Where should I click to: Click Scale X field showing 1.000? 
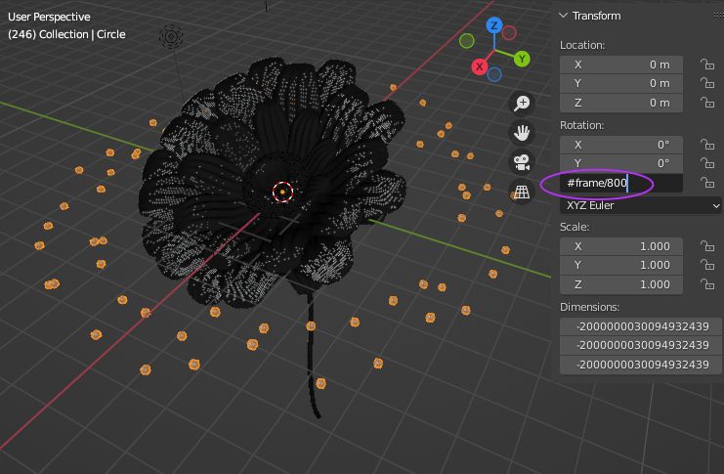[621, 246]
